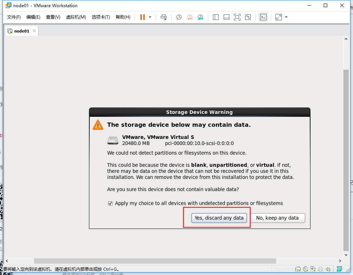Click the vertical scrollbar down arrow
The width and height of the screenshot is (353, 275).
(346, 255)
